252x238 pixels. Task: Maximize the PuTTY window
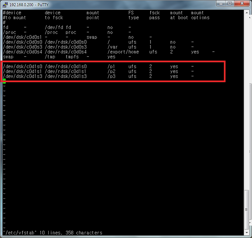tap(230, 3)
